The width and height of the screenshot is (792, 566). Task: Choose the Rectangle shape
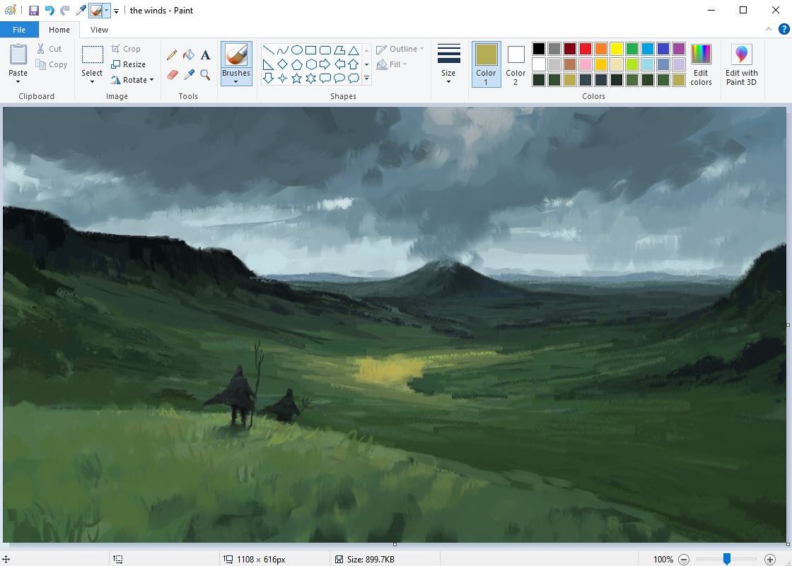(x=311, y=50)
